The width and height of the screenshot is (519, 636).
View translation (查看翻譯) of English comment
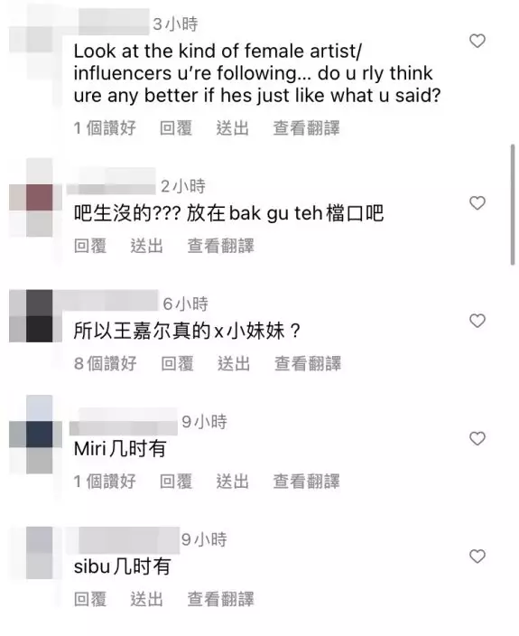click(306, 128)
